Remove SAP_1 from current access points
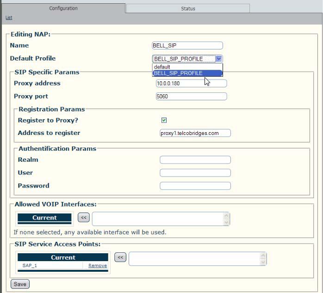The image size is (323, 293). click(98, 266)
